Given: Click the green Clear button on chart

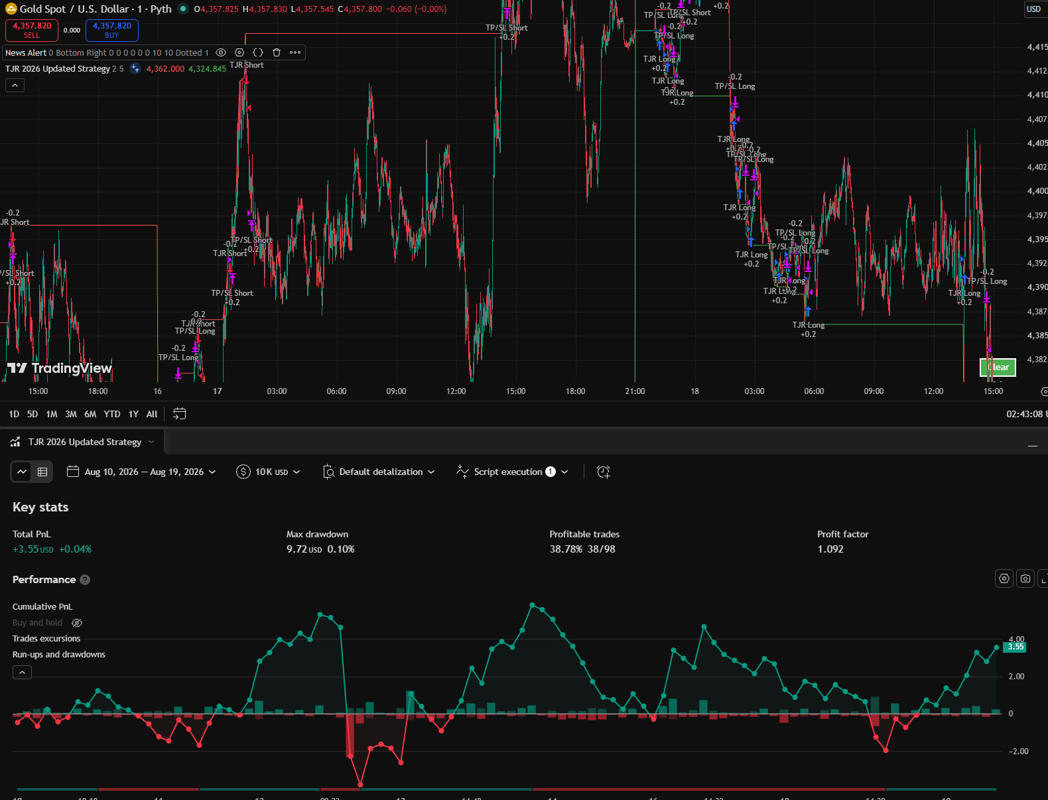Looking at the screenshot, I should click(x=998, y=367).
